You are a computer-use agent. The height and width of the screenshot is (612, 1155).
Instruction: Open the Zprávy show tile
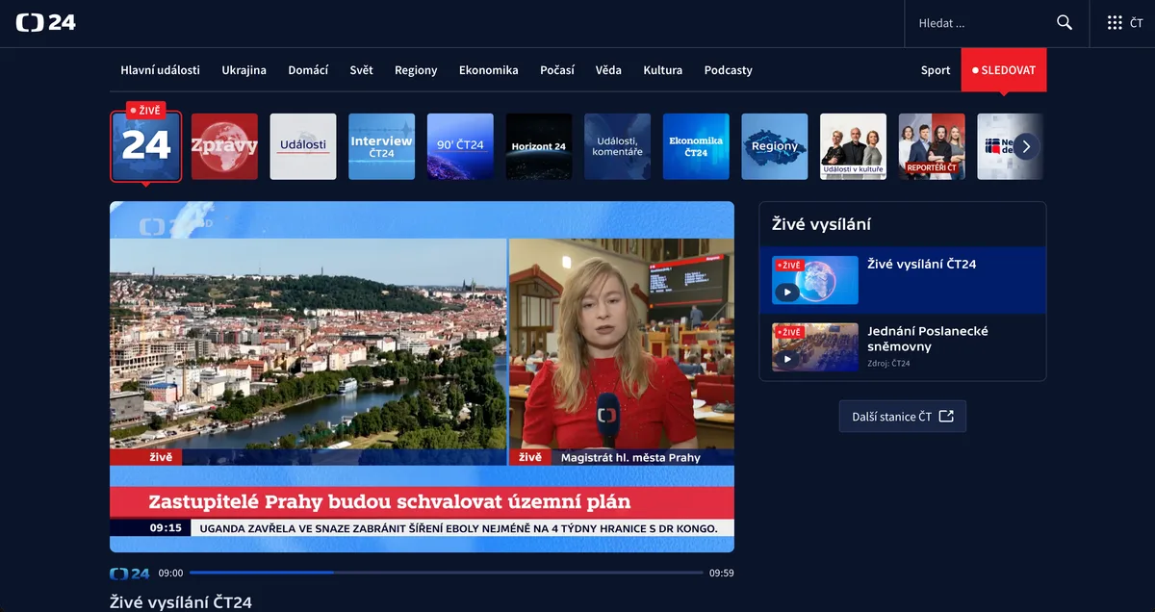tap(224, 146)
